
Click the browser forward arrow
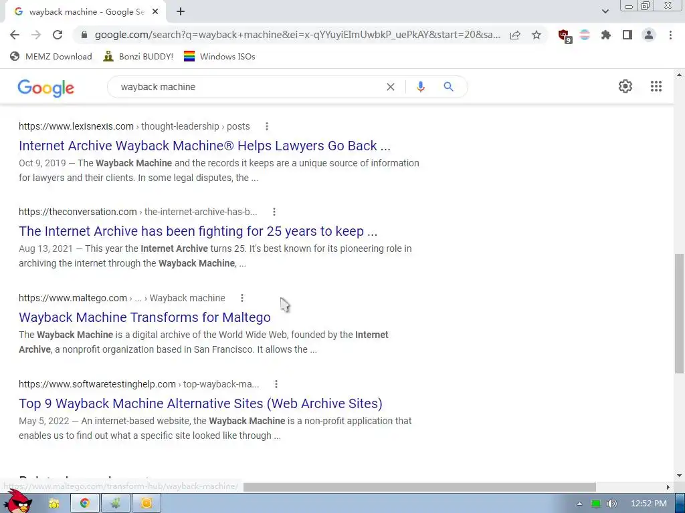coord(36,35)
